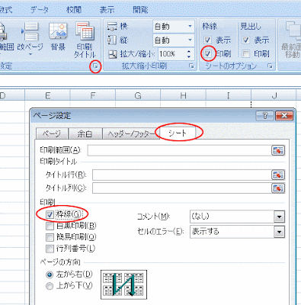The width and height of the screenshot is (301, 305).
Task: Click the 印刷範囲(A) input field
Action: 179,150
